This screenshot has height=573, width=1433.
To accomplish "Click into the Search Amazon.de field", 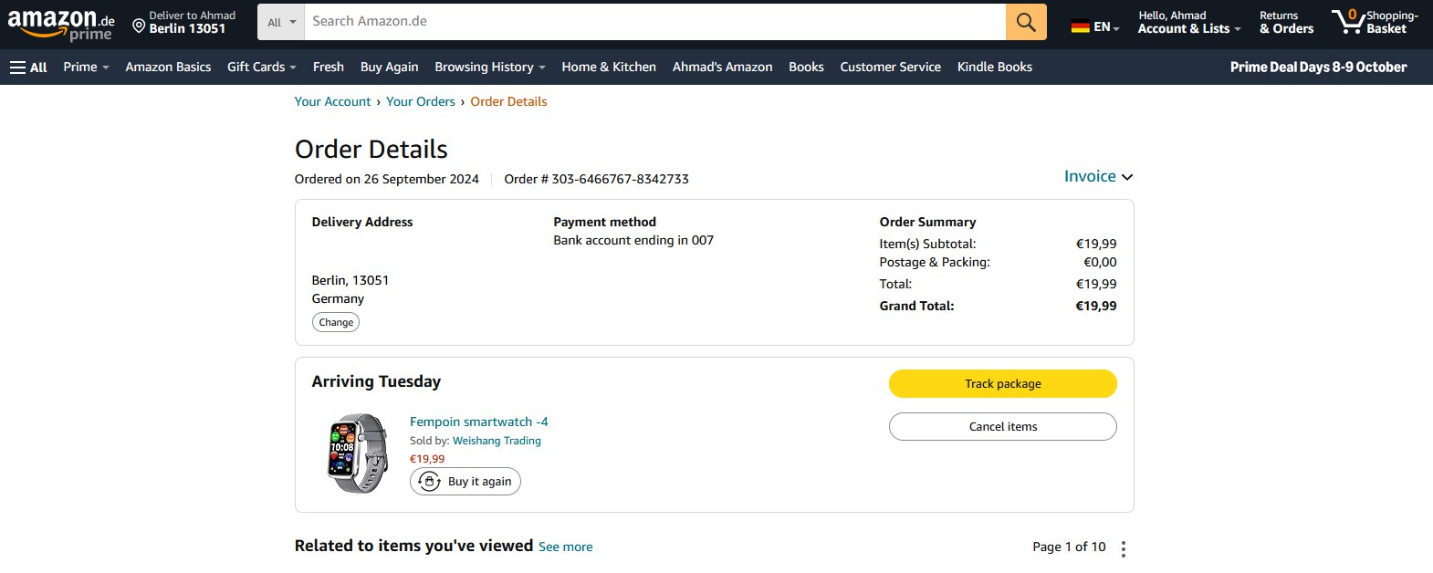I will (654, 22).
